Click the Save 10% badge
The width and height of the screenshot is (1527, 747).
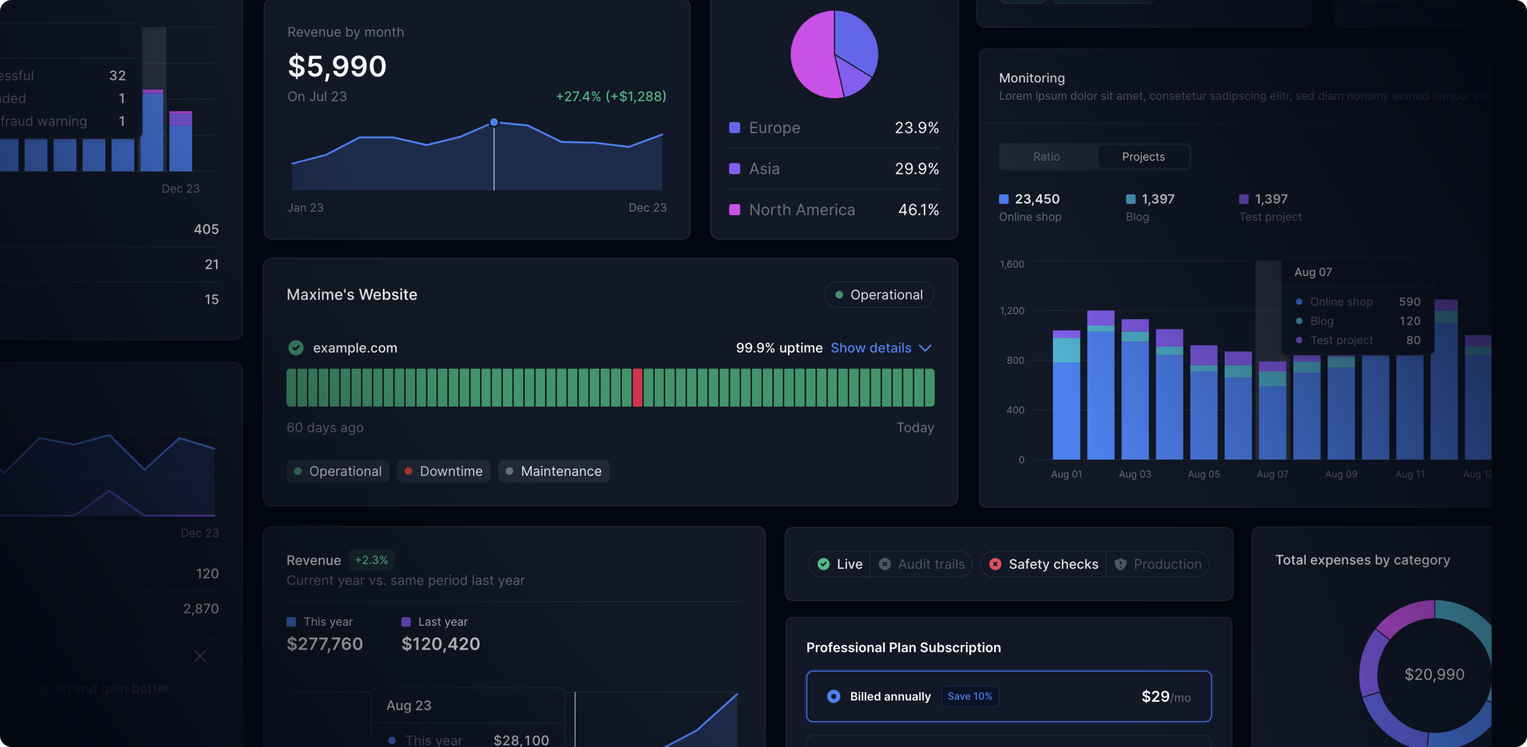pos(970,697)
